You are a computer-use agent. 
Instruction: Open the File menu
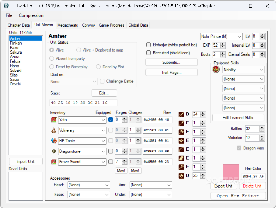[9, 15]
